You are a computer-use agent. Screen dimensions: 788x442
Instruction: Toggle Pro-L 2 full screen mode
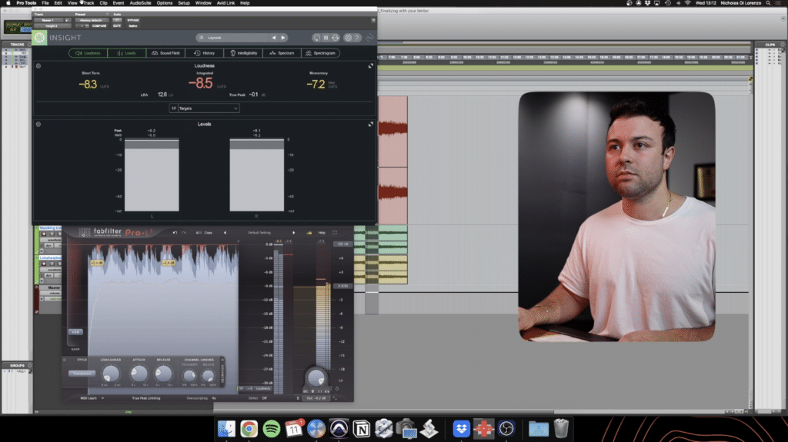tap(335, 233)
